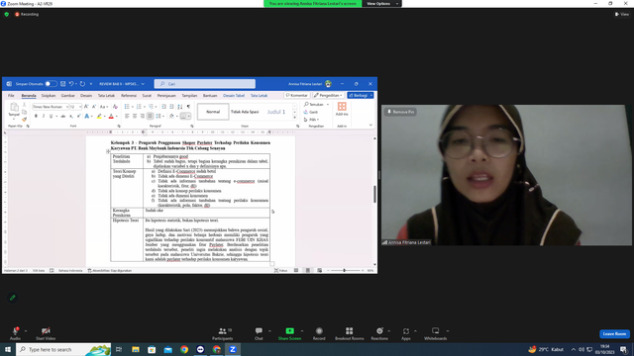
Task: Open the File menu in Word
Action: (x=11, y=96)
